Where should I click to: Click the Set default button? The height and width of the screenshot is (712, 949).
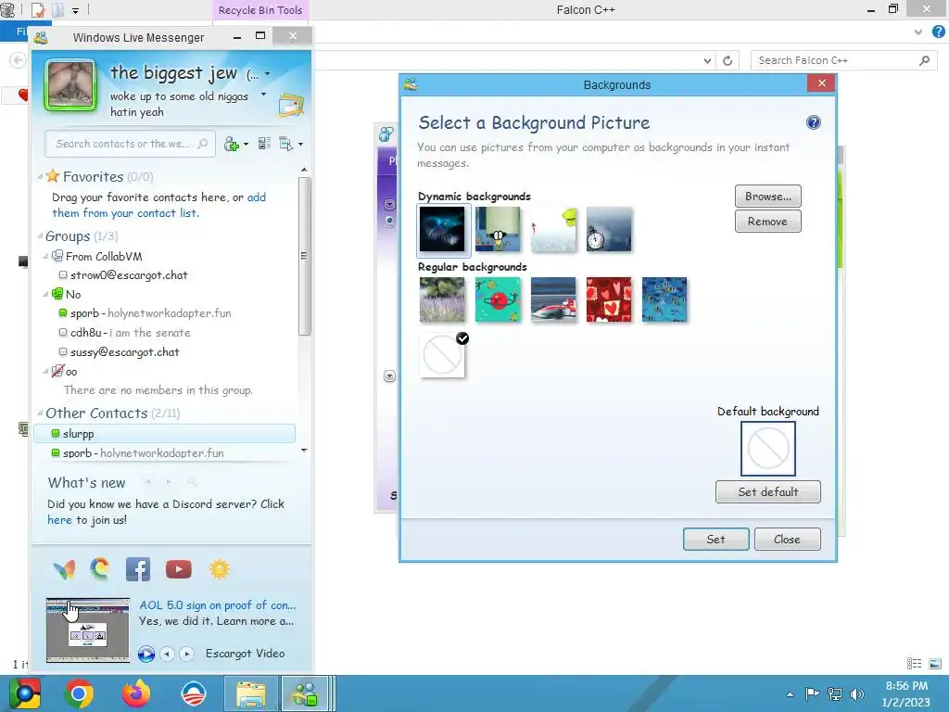click(768, 491)
